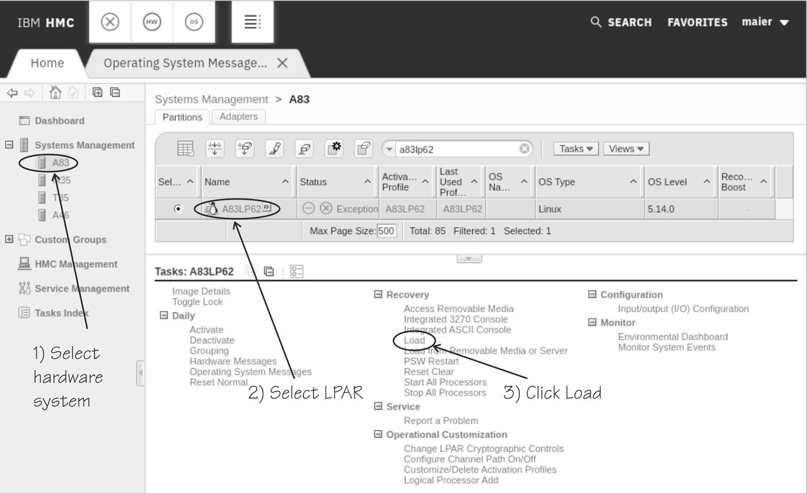Open the OS messages icon in header
Viewport: 807px width, 493px height.
[194, 22]
